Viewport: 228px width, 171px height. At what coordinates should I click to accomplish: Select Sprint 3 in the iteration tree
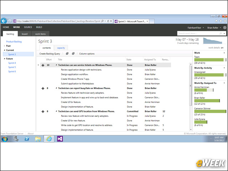[18, 54]
